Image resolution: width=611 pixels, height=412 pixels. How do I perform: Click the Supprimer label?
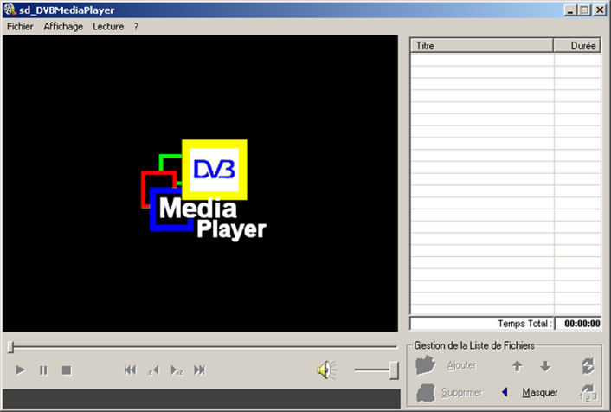tap(461, 392)
